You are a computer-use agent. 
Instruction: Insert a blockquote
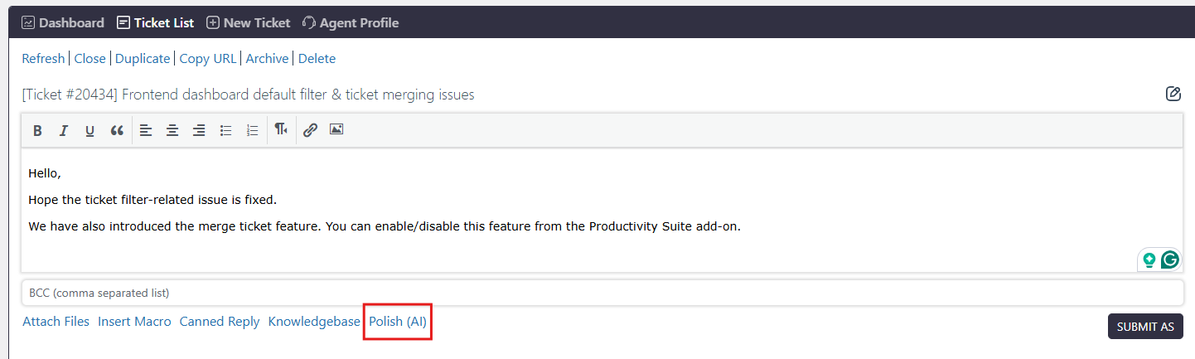pos(117,130)
